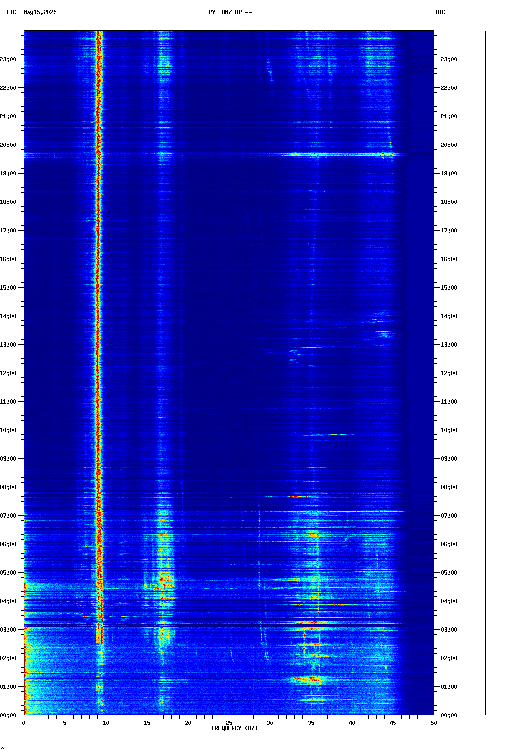The height and width of the screenshot is (753, 506).
Task: Click the '45' frequency axis tick label
Action: [x=393, y=723]
